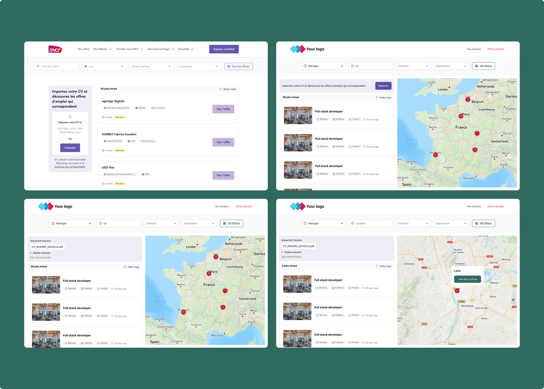Viewport: 544px width, 389px height.
Task: Click the magnifier icon in the keyword search field
Action: click(x=38, y=66)
